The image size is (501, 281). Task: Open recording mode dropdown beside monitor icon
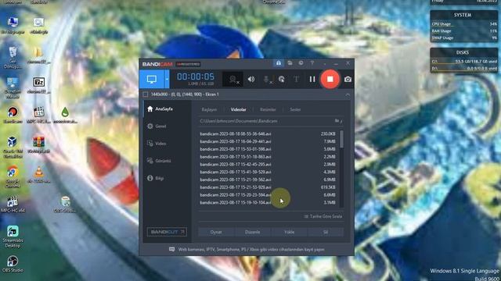point(167,79)
